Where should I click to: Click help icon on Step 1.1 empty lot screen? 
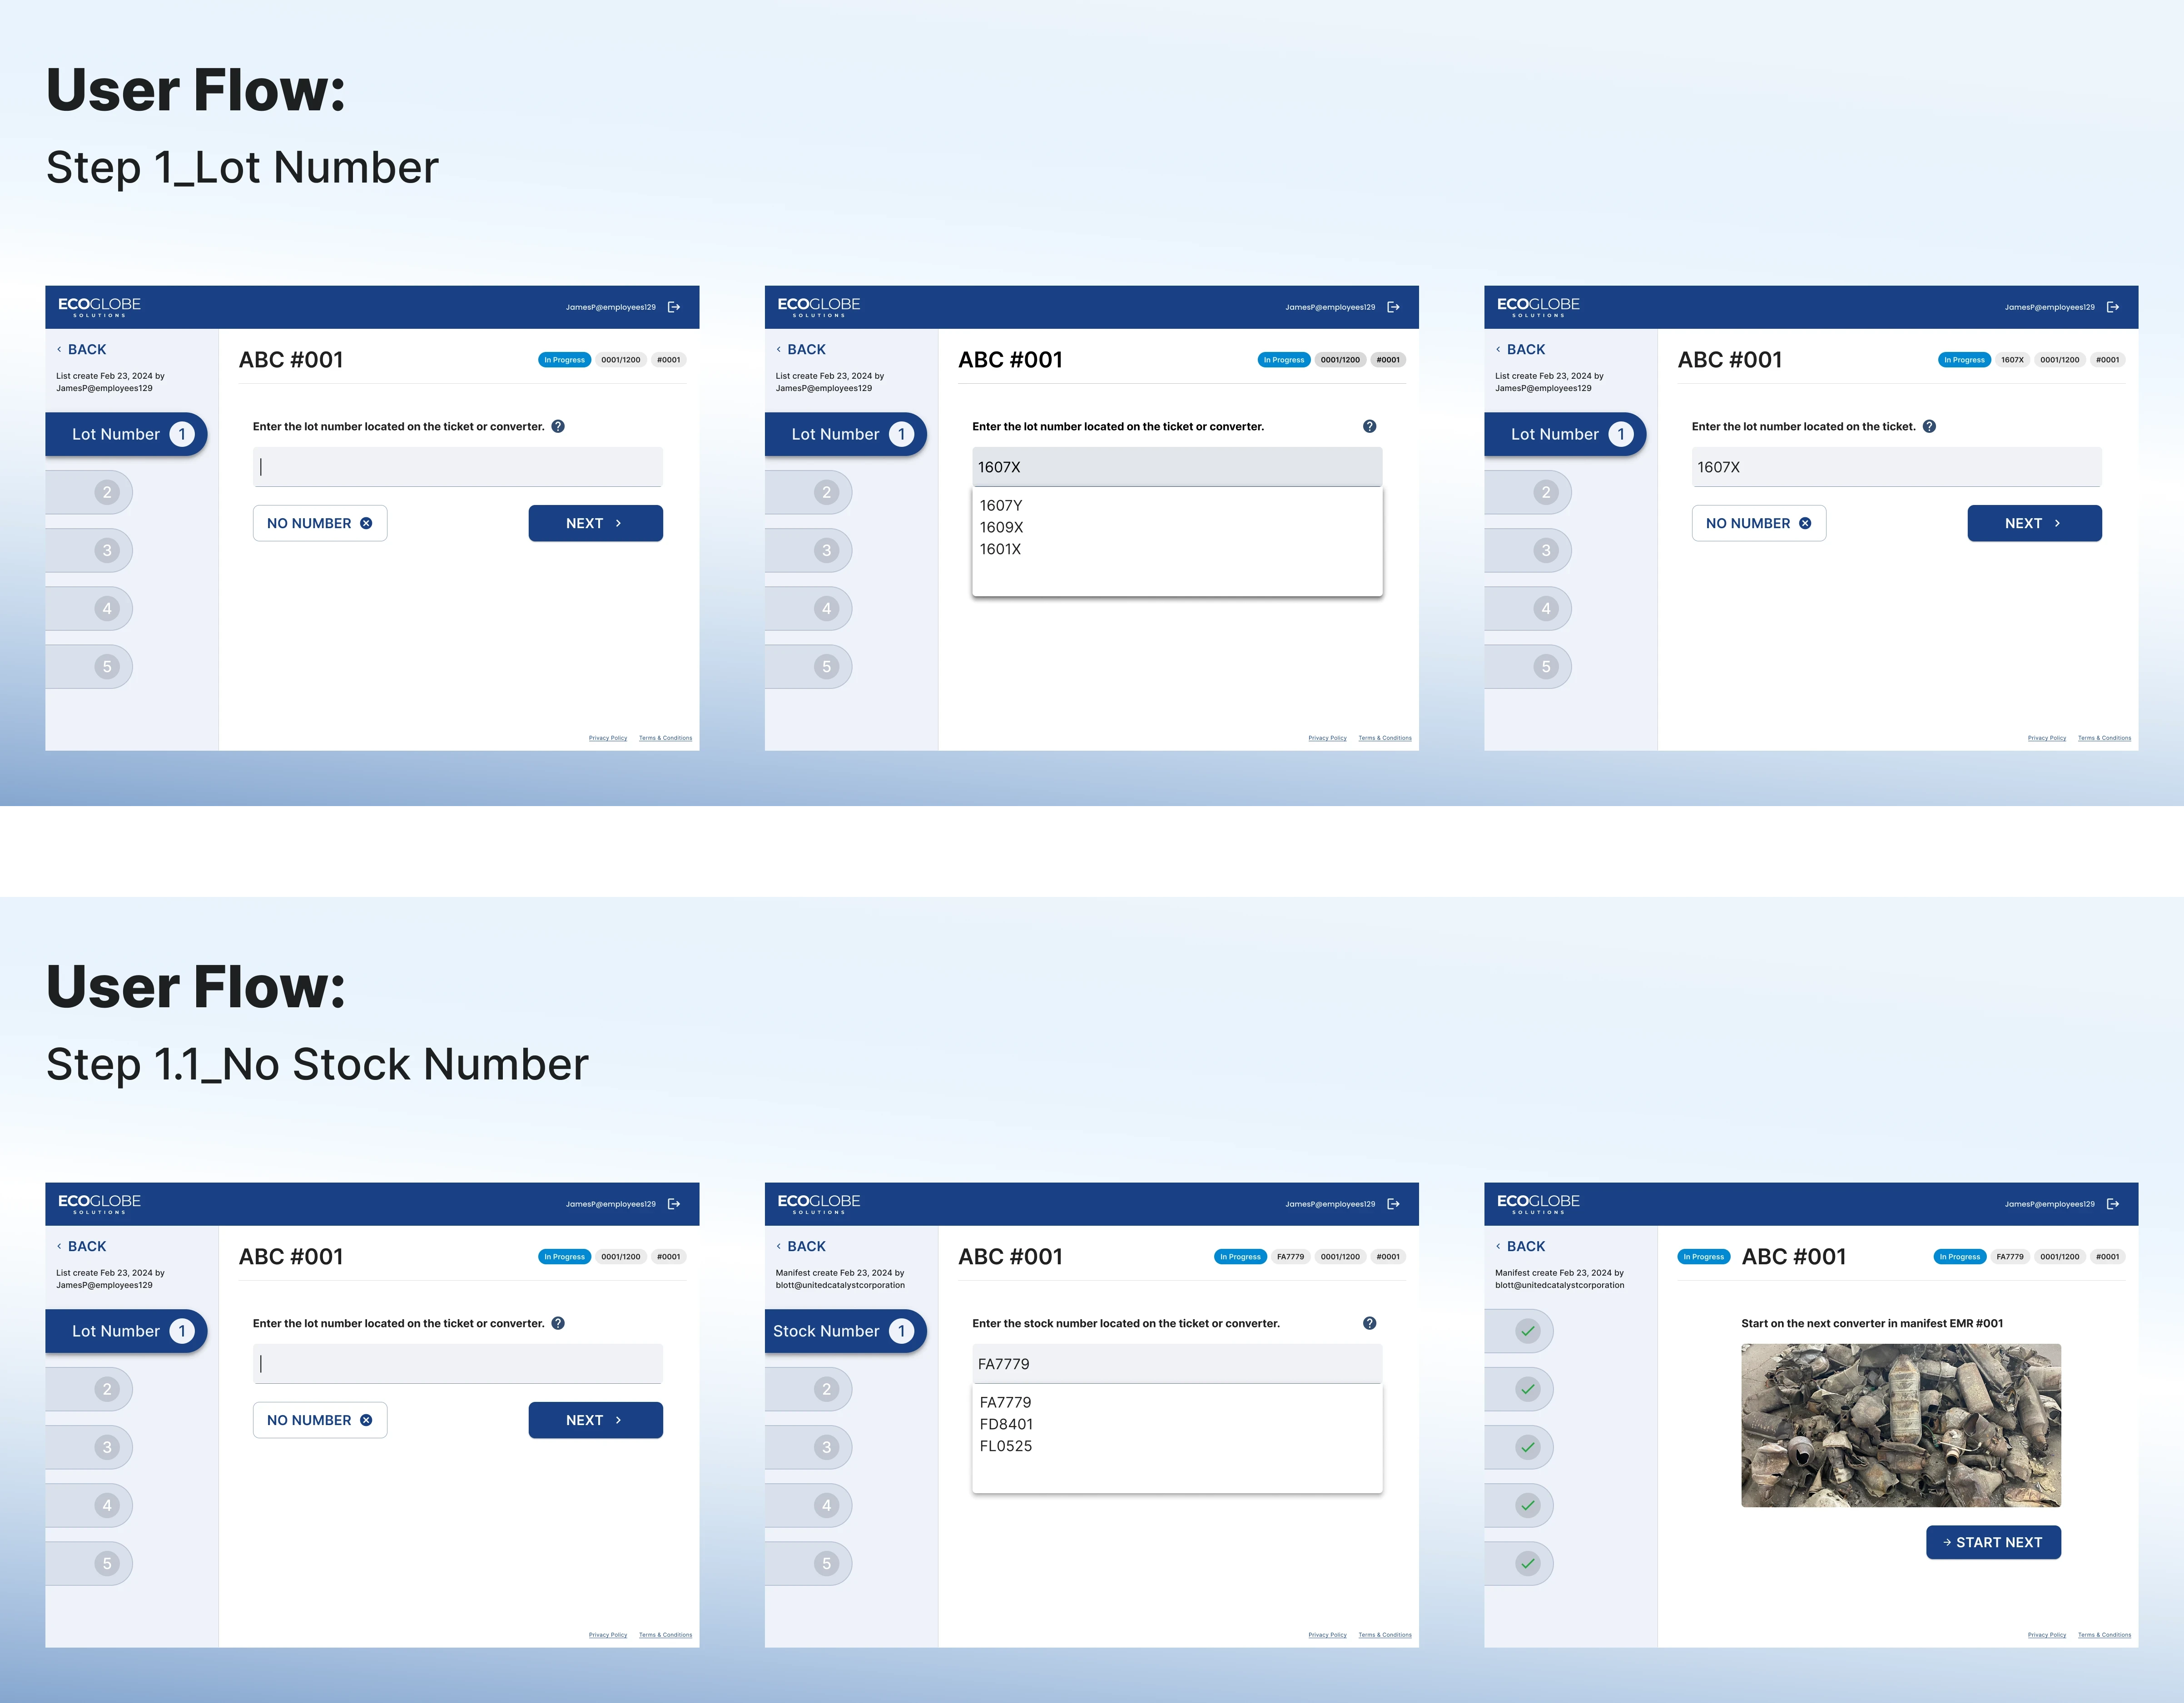[x=558, y=1323]
